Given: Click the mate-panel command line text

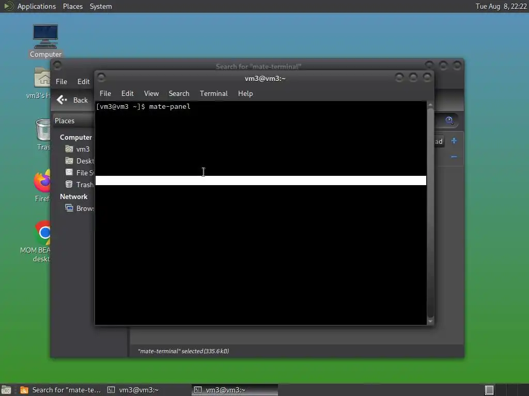Looking at the screenshot, I should [x=169, y=107].
